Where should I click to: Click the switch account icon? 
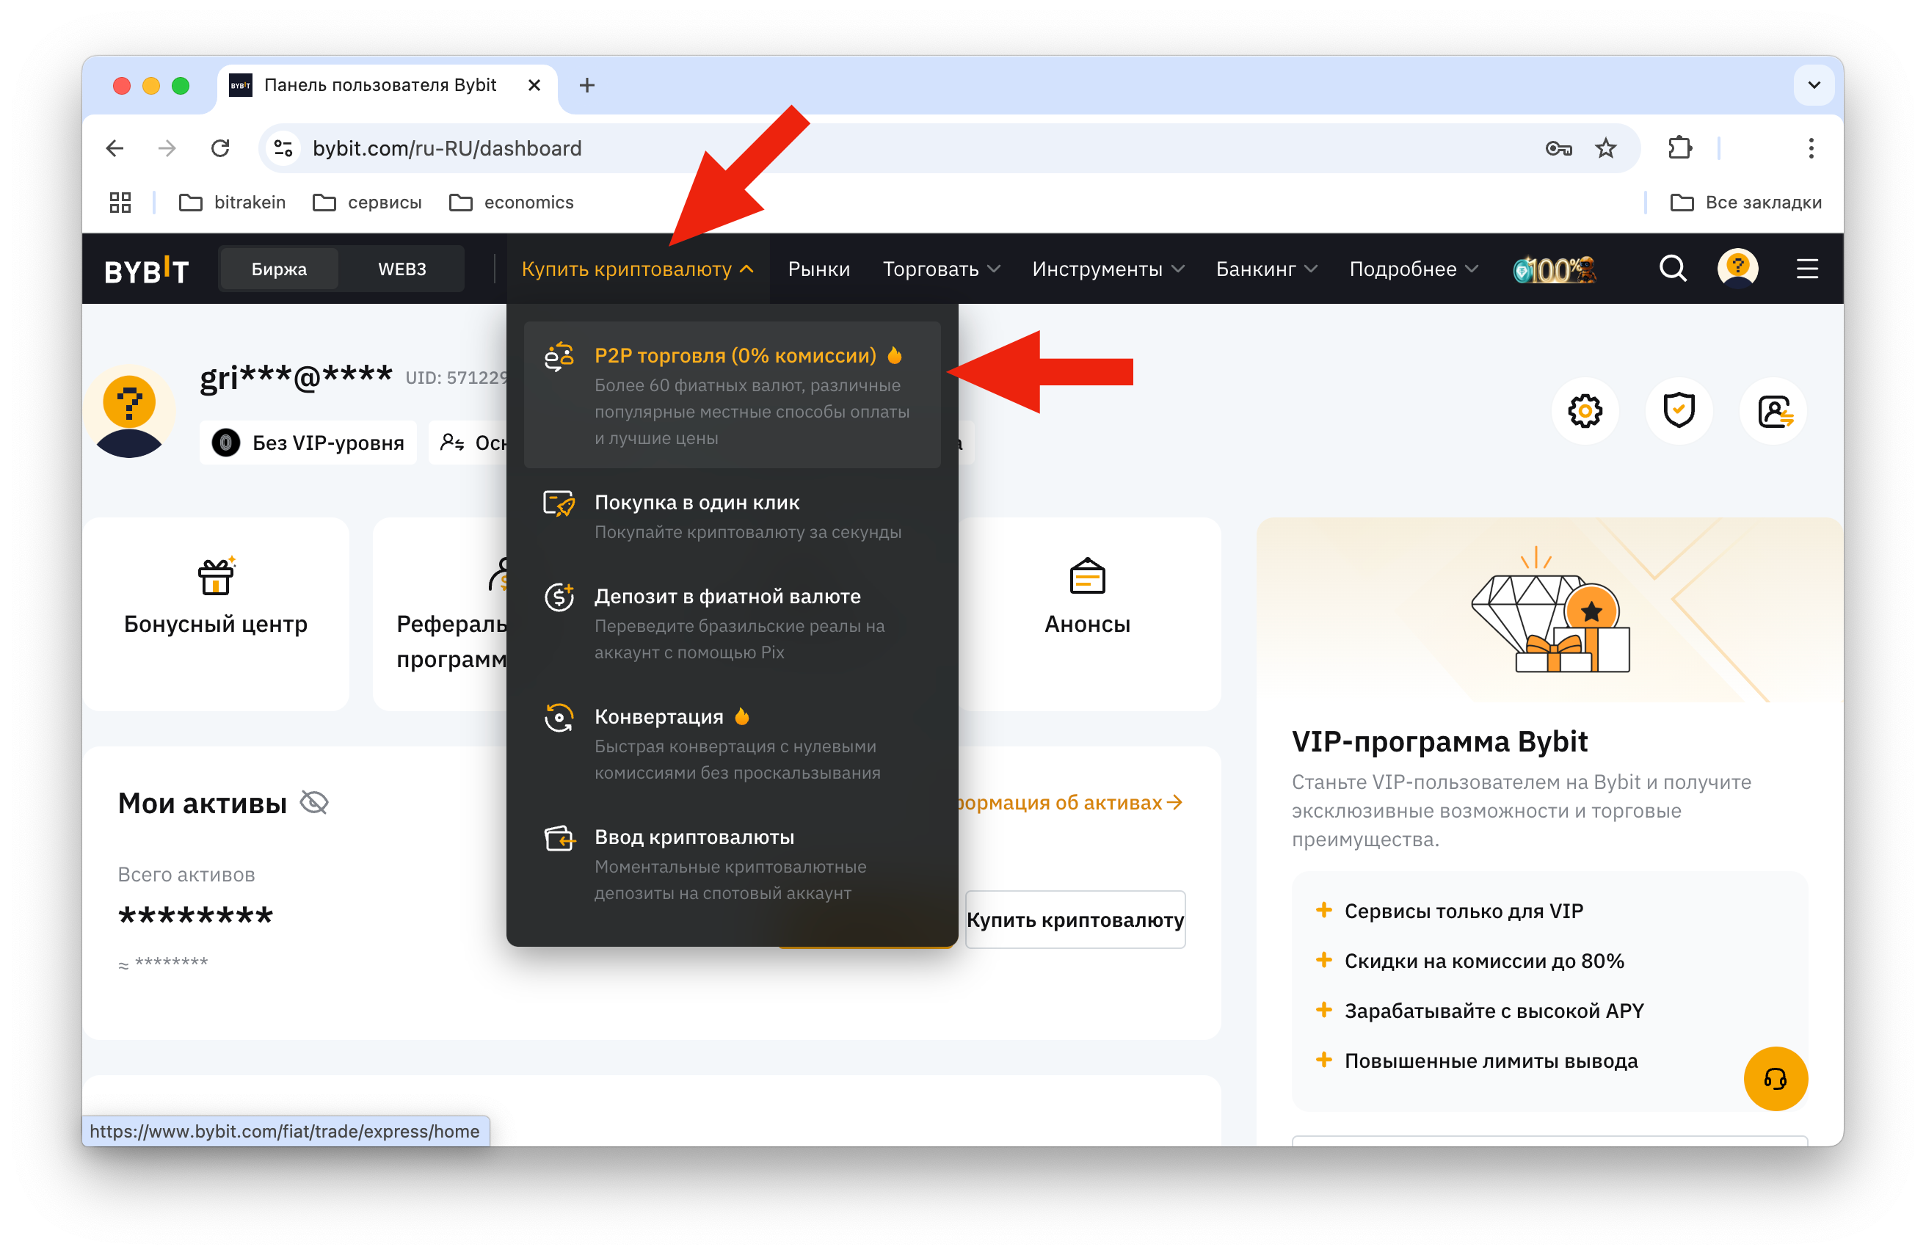1773,410
